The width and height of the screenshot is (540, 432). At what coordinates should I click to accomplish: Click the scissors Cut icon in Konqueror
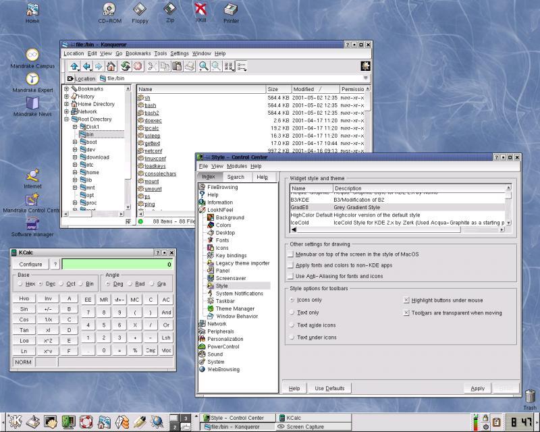coord(153,66)
